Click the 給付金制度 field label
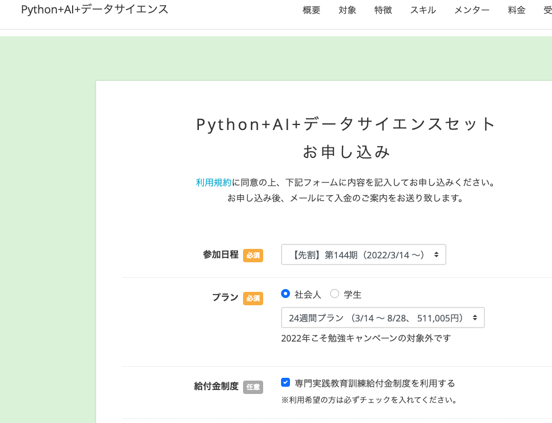Image resolution: width=552 pixels, height=423 pixels. [216, 386]
